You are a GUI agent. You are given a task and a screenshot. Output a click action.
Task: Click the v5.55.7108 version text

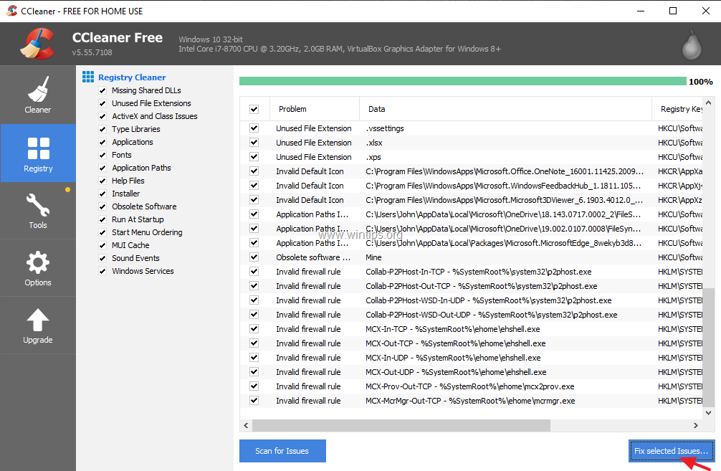click(92, 52)
